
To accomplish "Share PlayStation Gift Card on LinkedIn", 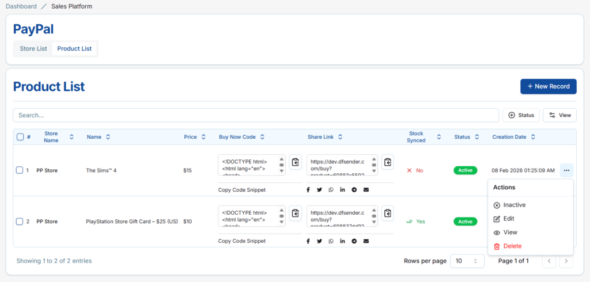I will click(342, 241).
